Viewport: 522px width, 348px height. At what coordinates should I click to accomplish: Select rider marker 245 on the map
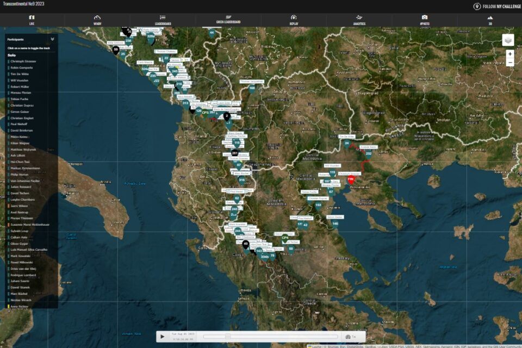[x=175, y=72]
